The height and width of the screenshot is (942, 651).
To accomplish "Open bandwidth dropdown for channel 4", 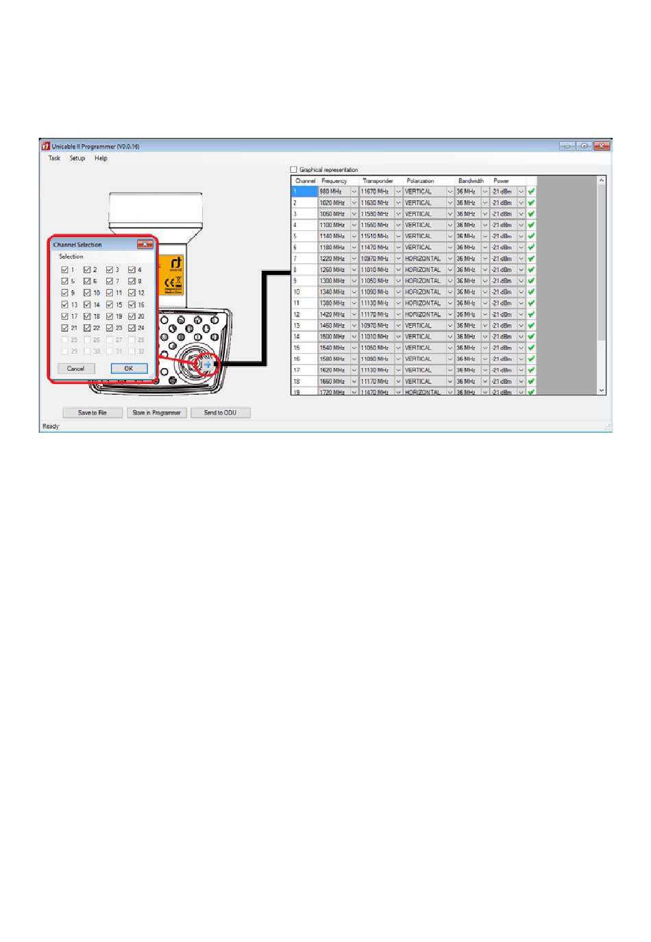I will [485, 225].
